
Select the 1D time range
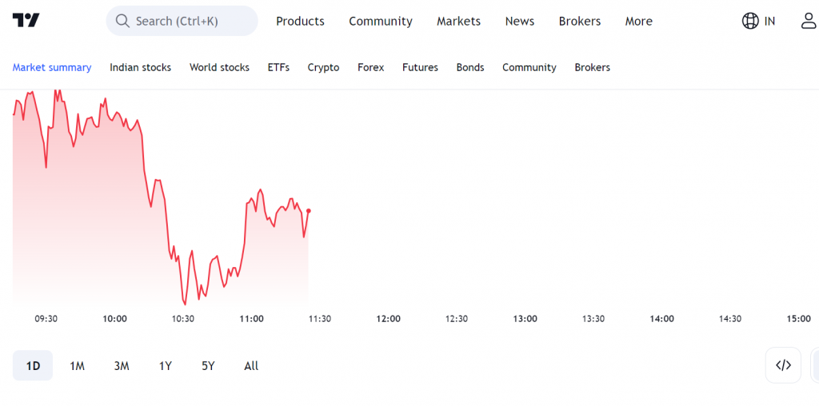tap(33, 366)
